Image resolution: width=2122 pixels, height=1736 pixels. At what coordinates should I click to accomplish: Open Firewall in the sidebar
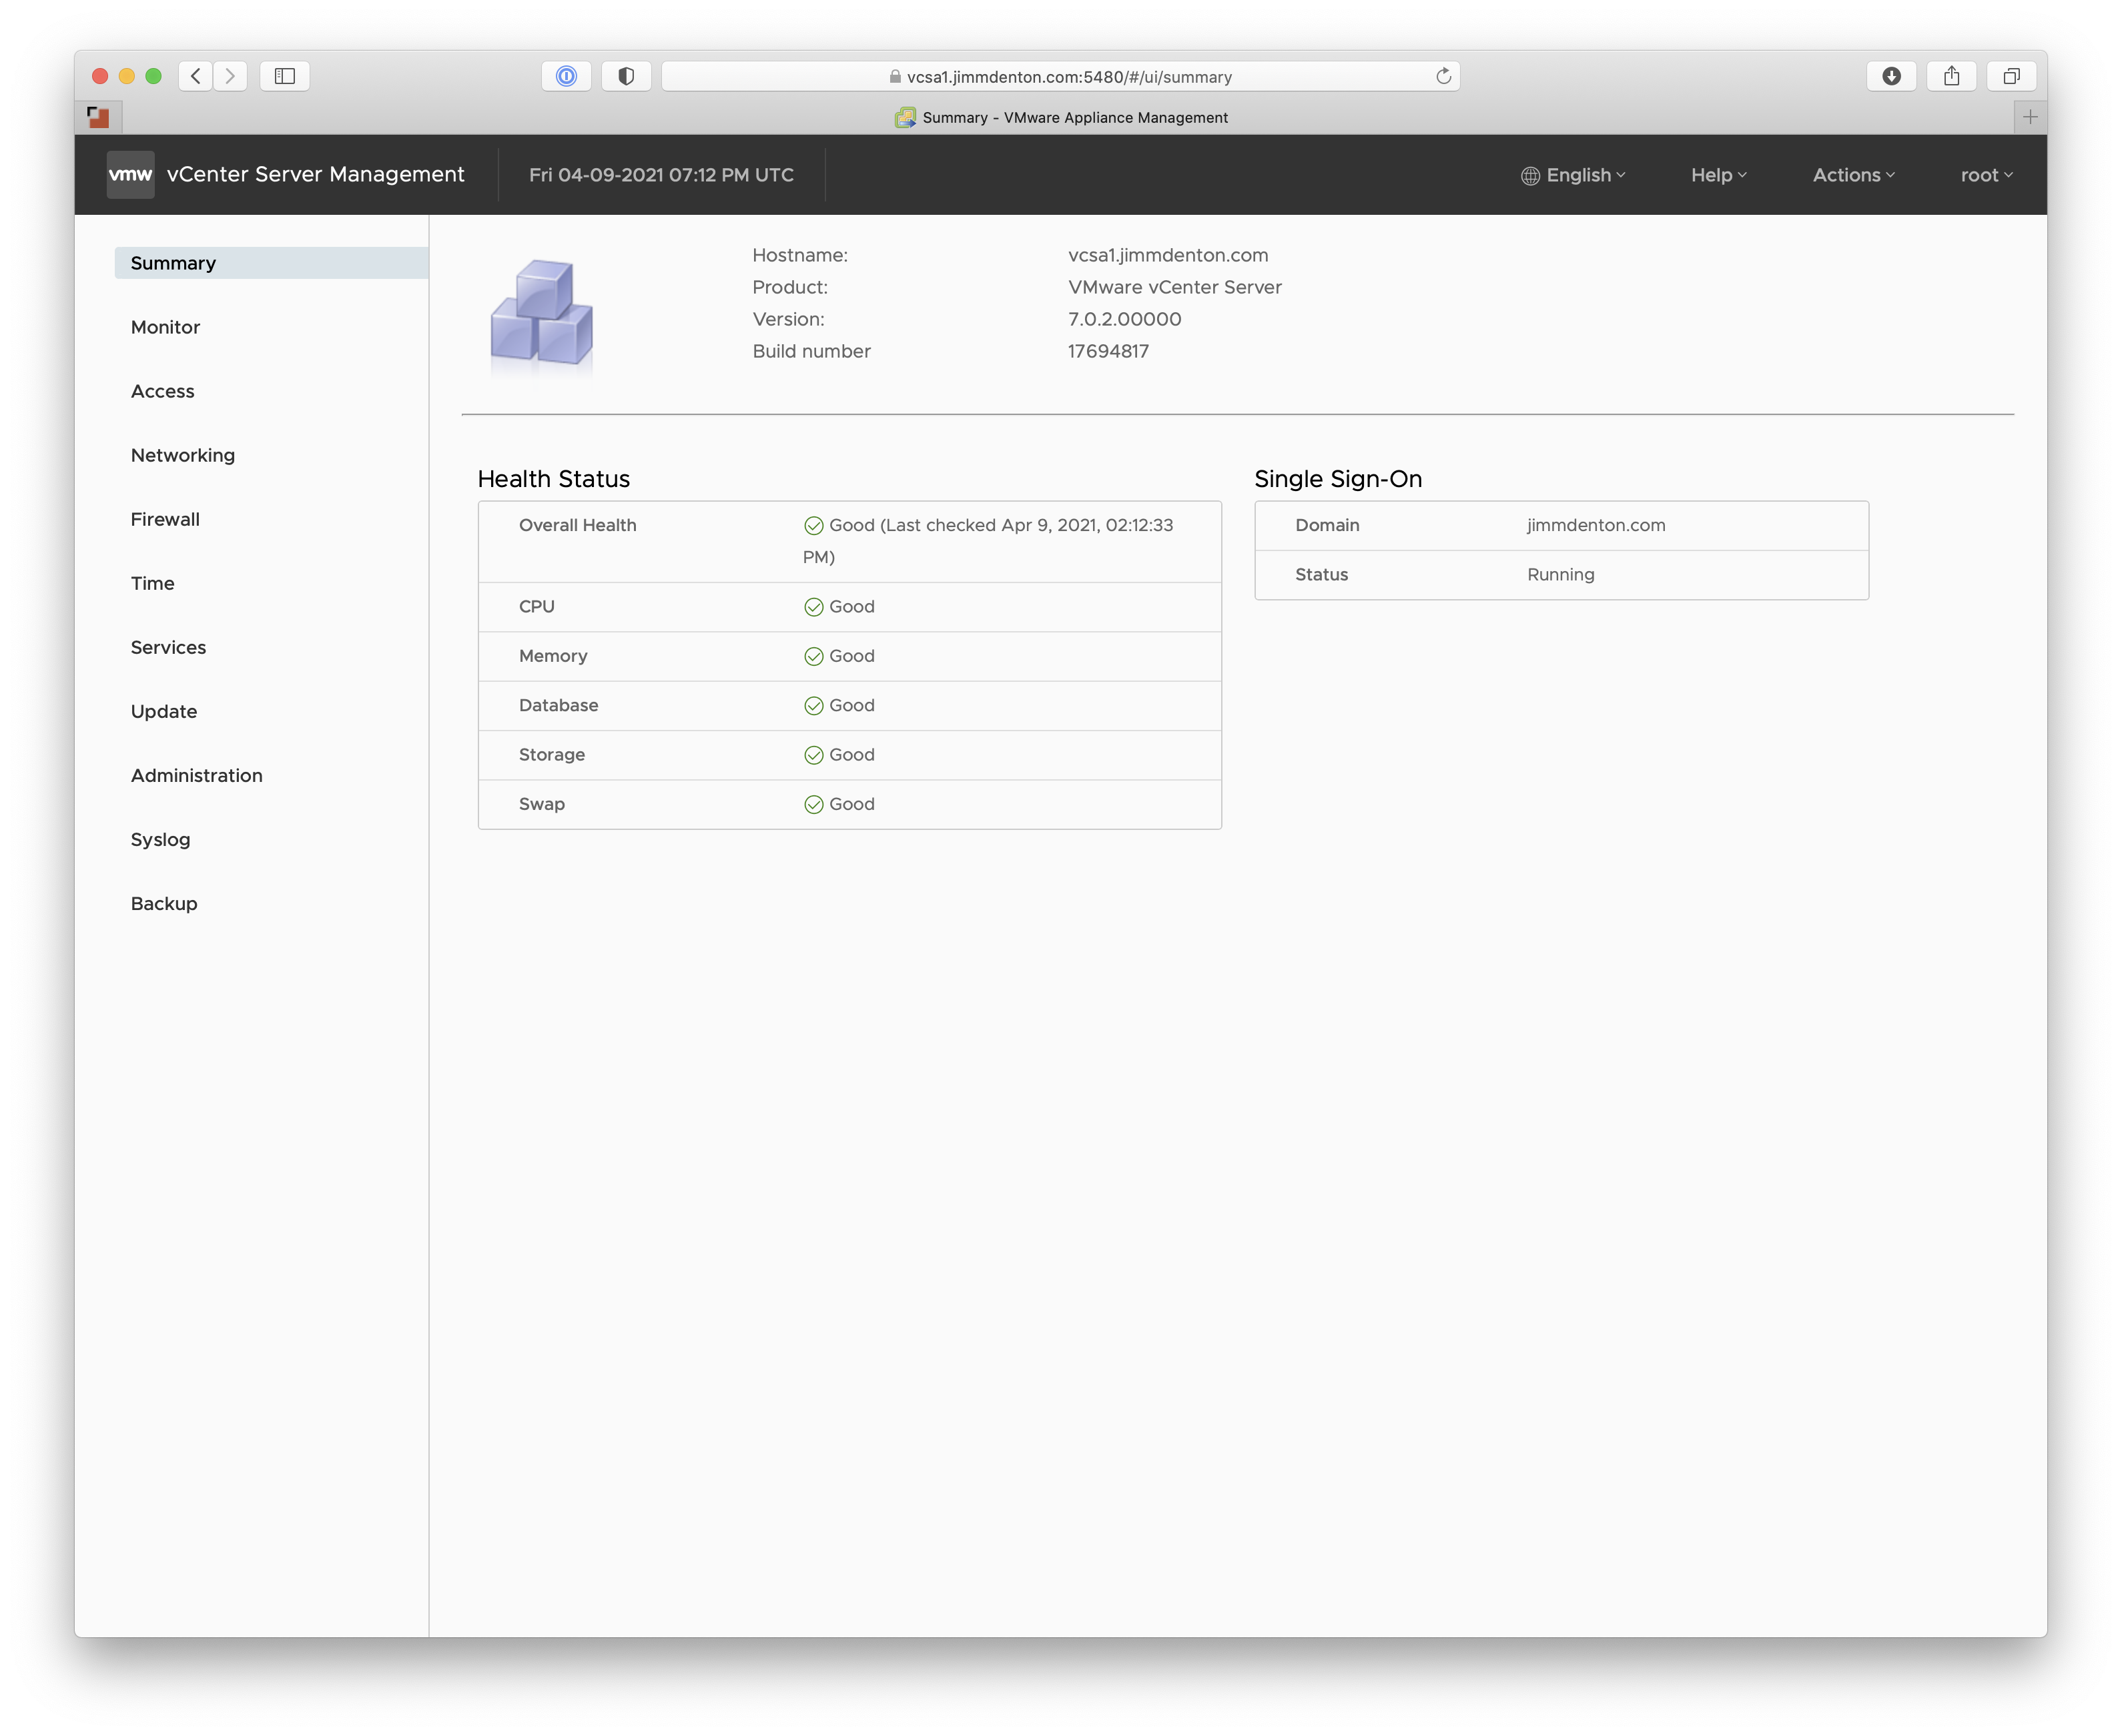(x=165, y=519)
